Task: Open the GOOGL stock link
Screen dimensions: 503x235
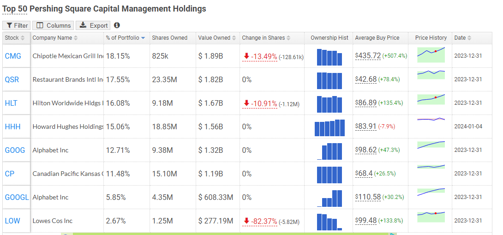Action: coord(17,197)
